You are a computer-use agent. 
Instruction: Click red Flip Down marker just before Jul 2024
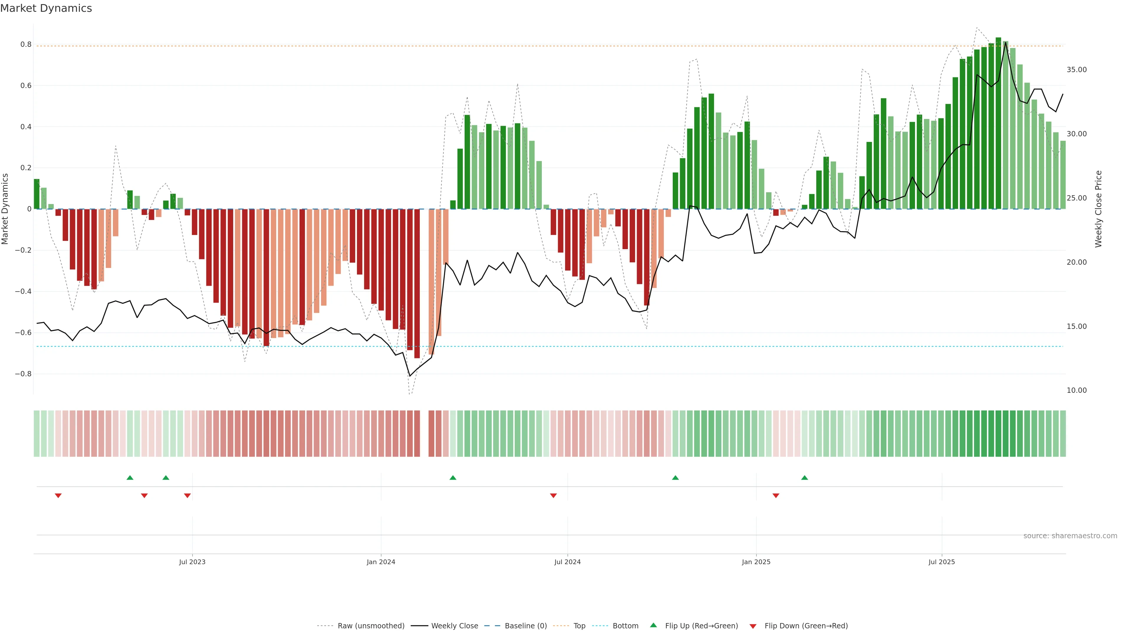(553, 496)
